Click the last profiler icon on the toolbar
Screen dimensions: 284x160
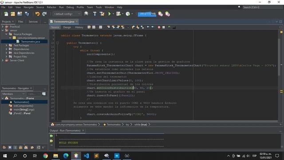(x=167, y=14)
